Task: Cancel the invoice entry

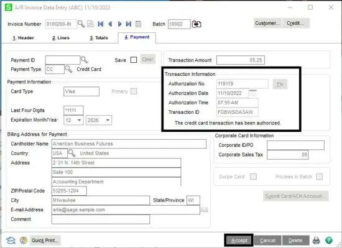Action: coord(267,241)
